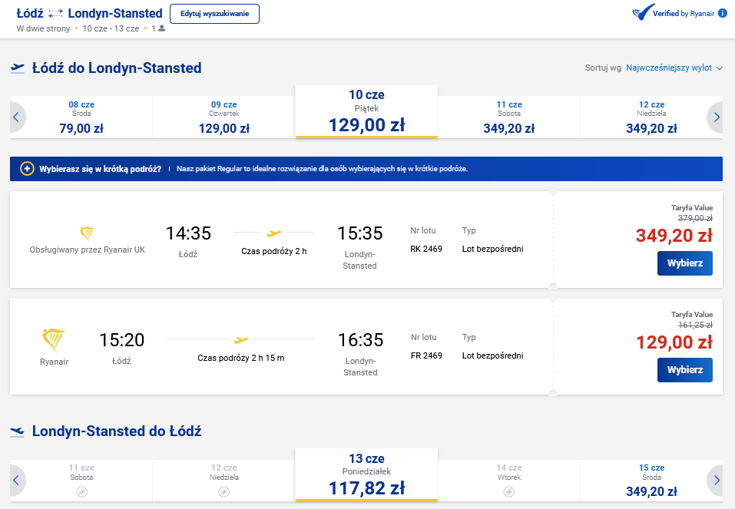
Task: Select the 09 cze Czwartek date tab
Action: 224,117
